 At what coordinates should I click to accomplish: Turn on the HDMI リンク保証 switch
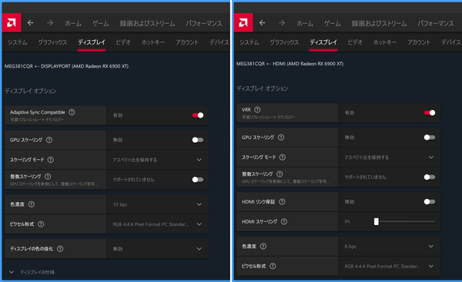(430, 202)
